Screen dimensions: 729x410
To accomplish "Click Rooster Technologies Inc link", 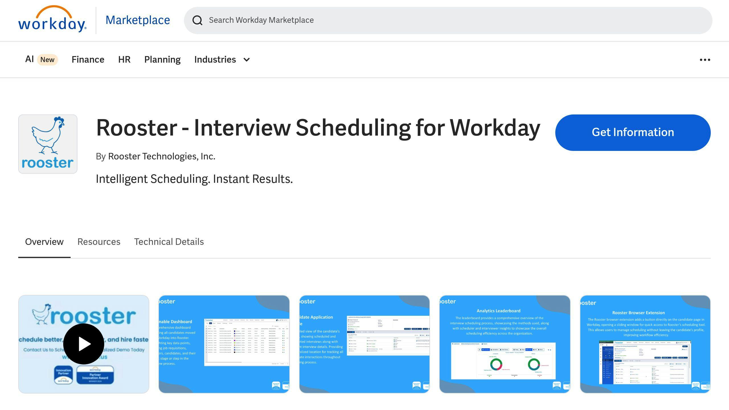I will pos(161,156).
